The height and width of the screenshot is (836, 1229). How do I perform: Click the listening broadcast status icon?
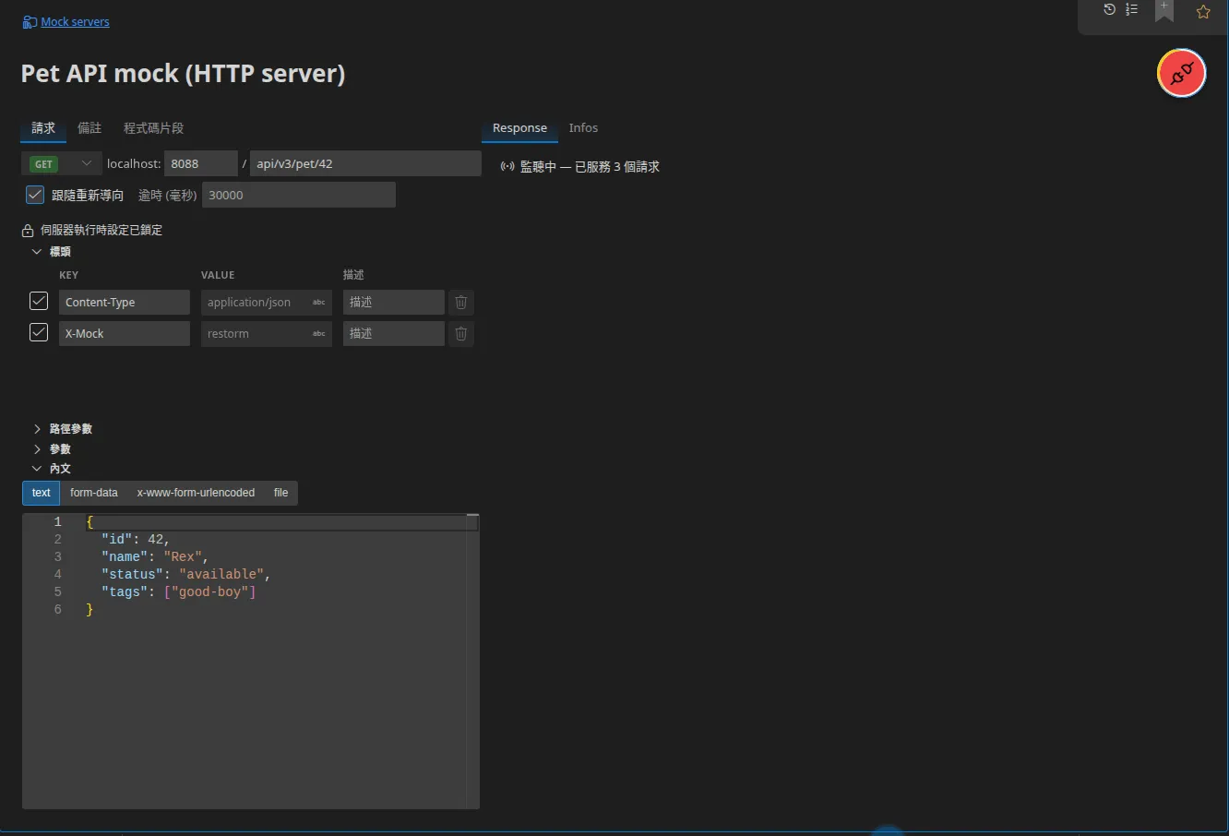click(507, 167)
